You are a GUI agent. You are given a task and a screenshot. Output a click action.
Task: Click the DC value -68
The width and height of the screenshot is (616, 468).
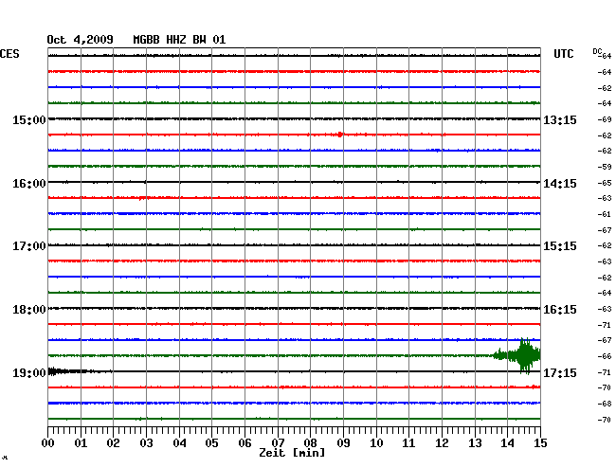coord(605,404)
